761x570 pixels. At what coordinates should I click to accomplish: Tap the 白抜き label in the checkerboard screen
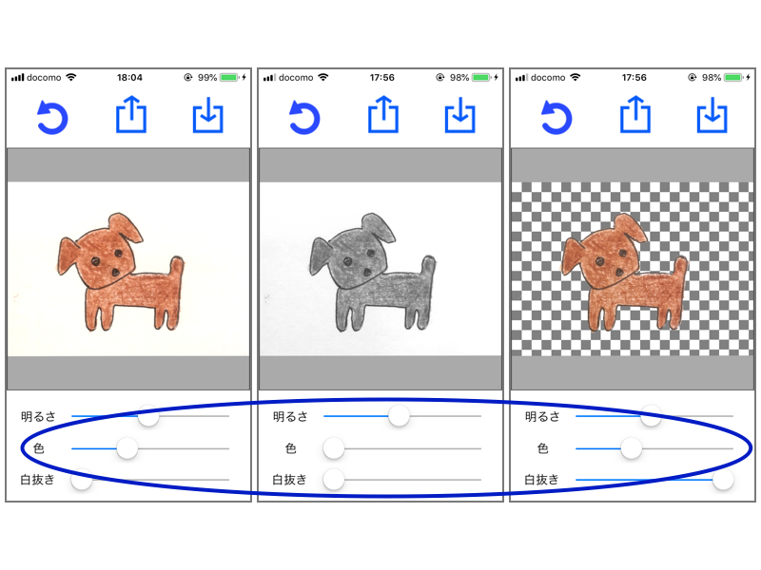(541, 480)
